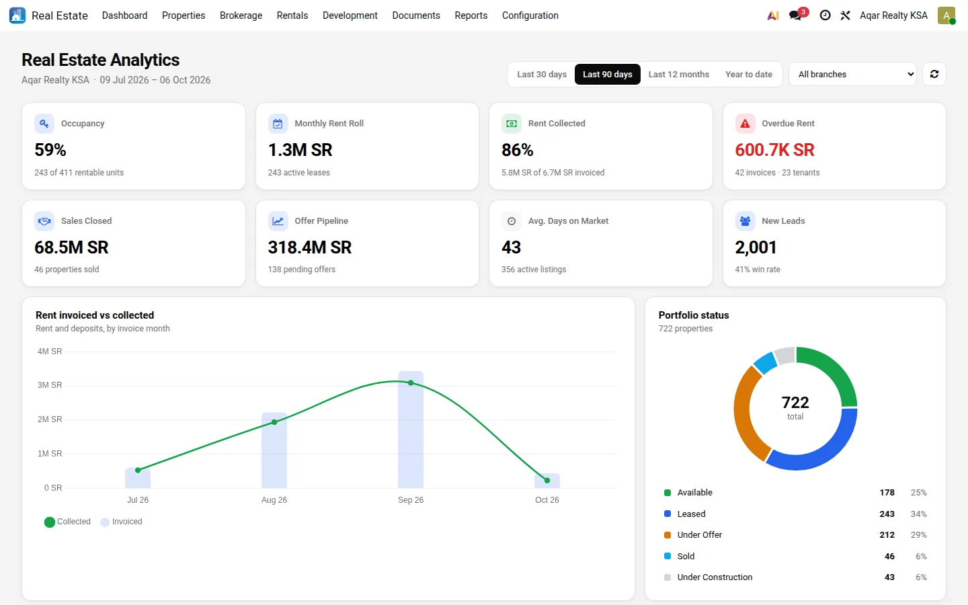Open the Properties menu
The width and height of the screenshot is (968, 605).
click(x=184, y=15)
